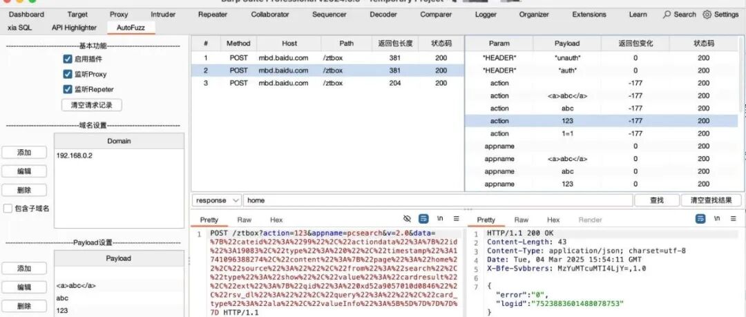
Task: Open the Comparer tab
Action: 436,15
